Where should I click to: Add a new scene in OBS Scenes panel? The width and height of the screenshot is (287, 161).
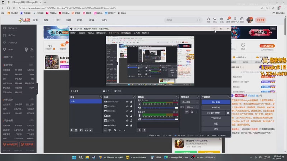coord(71,130)
